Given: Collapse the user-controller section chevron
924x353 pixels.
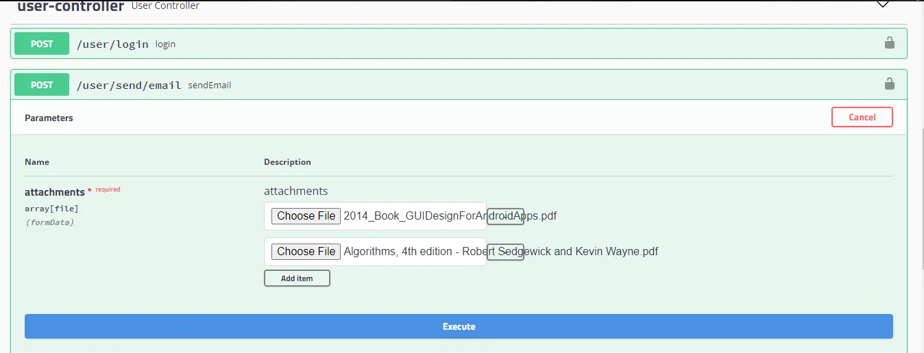Looking at the screenshot, I should point(883,5).
